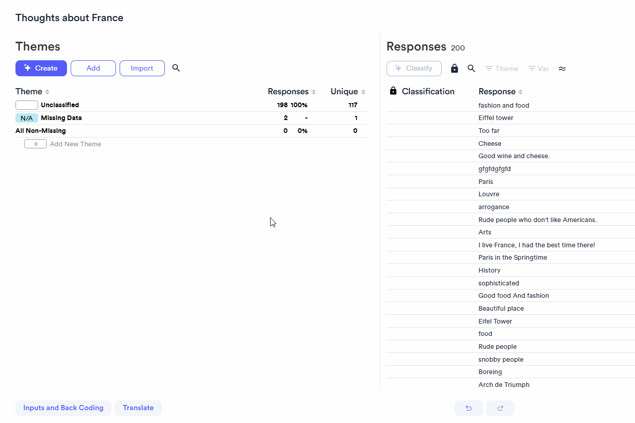Click the 'Cheese' response
Screen dimensions: 635x423
[x=490, y=144]
